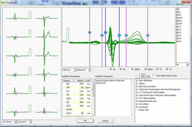Select the WPW parameter row
192x127 pixels.
77,110
